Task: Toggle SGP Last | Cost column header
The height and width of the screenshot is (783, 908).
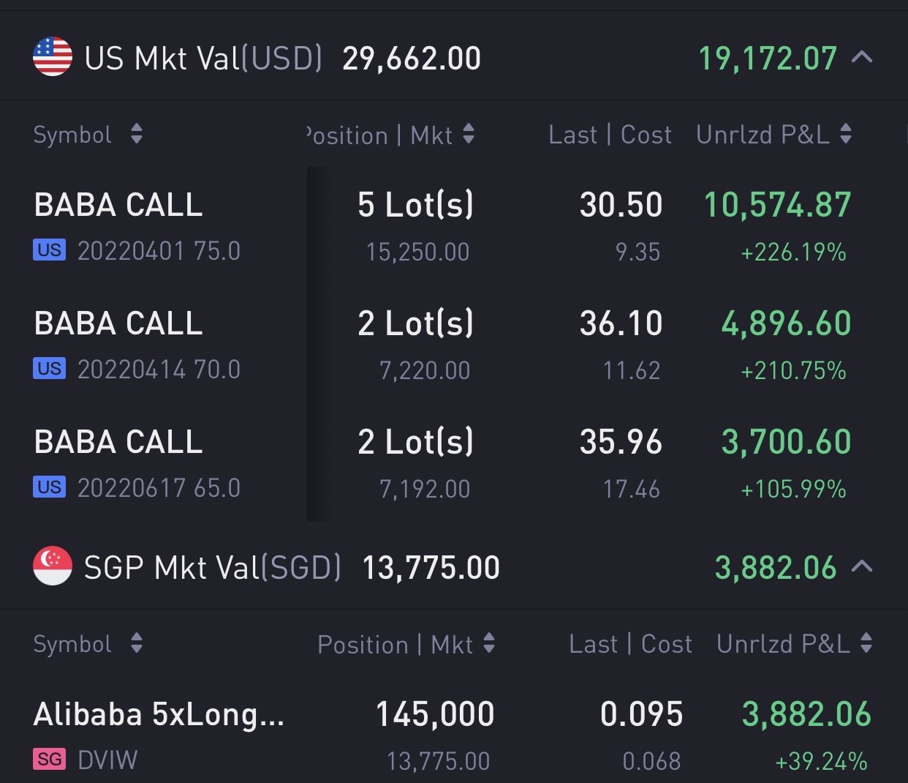Action: click(630, 644)
